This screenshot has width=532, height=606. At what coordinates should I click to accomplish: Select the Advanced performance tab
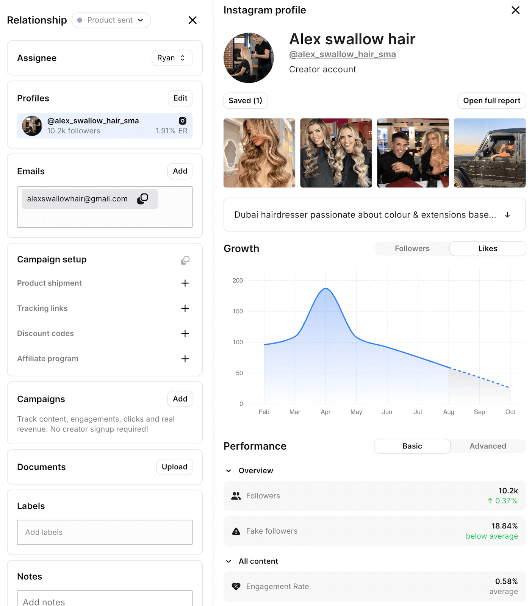(x=488, y=446)
